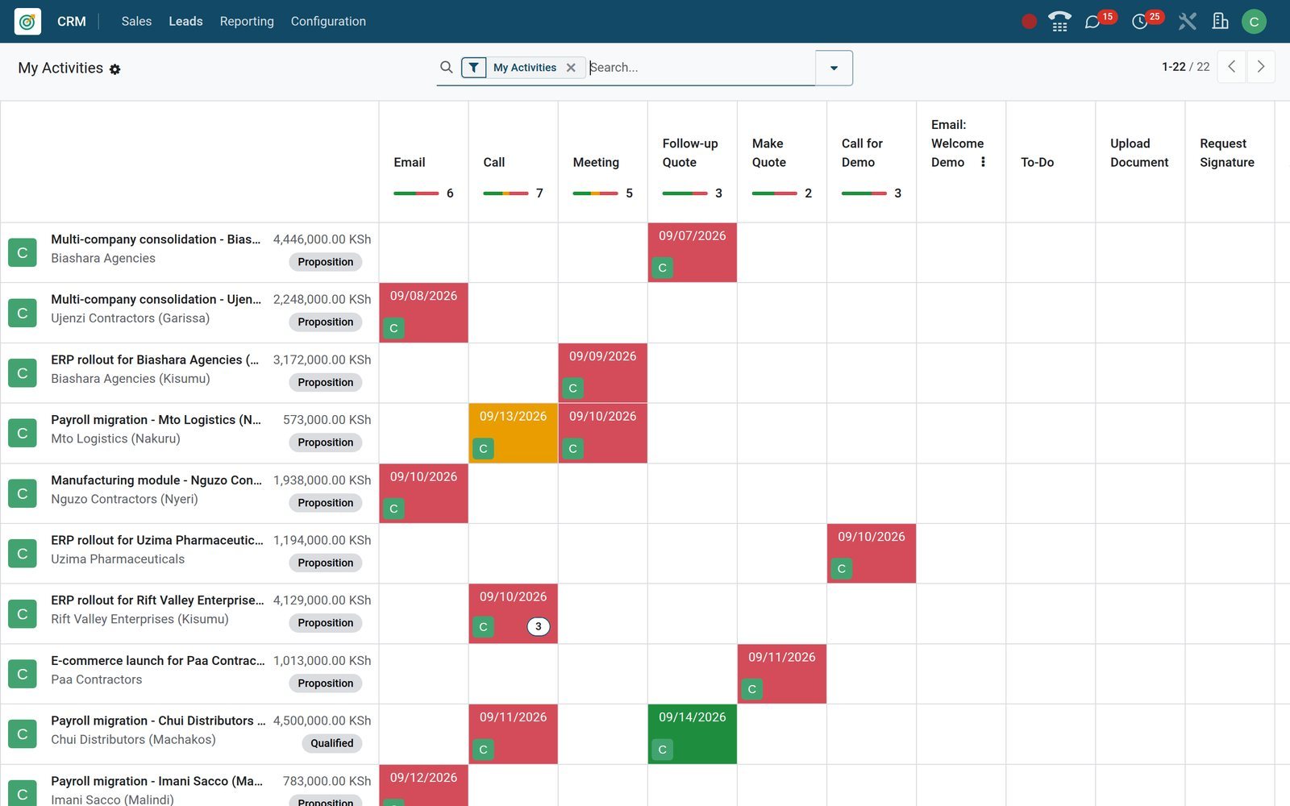Click Biashara Agencies (Kisumu) company name
This screenshot has height=806, width=1290.
click(x=131, y=379)
